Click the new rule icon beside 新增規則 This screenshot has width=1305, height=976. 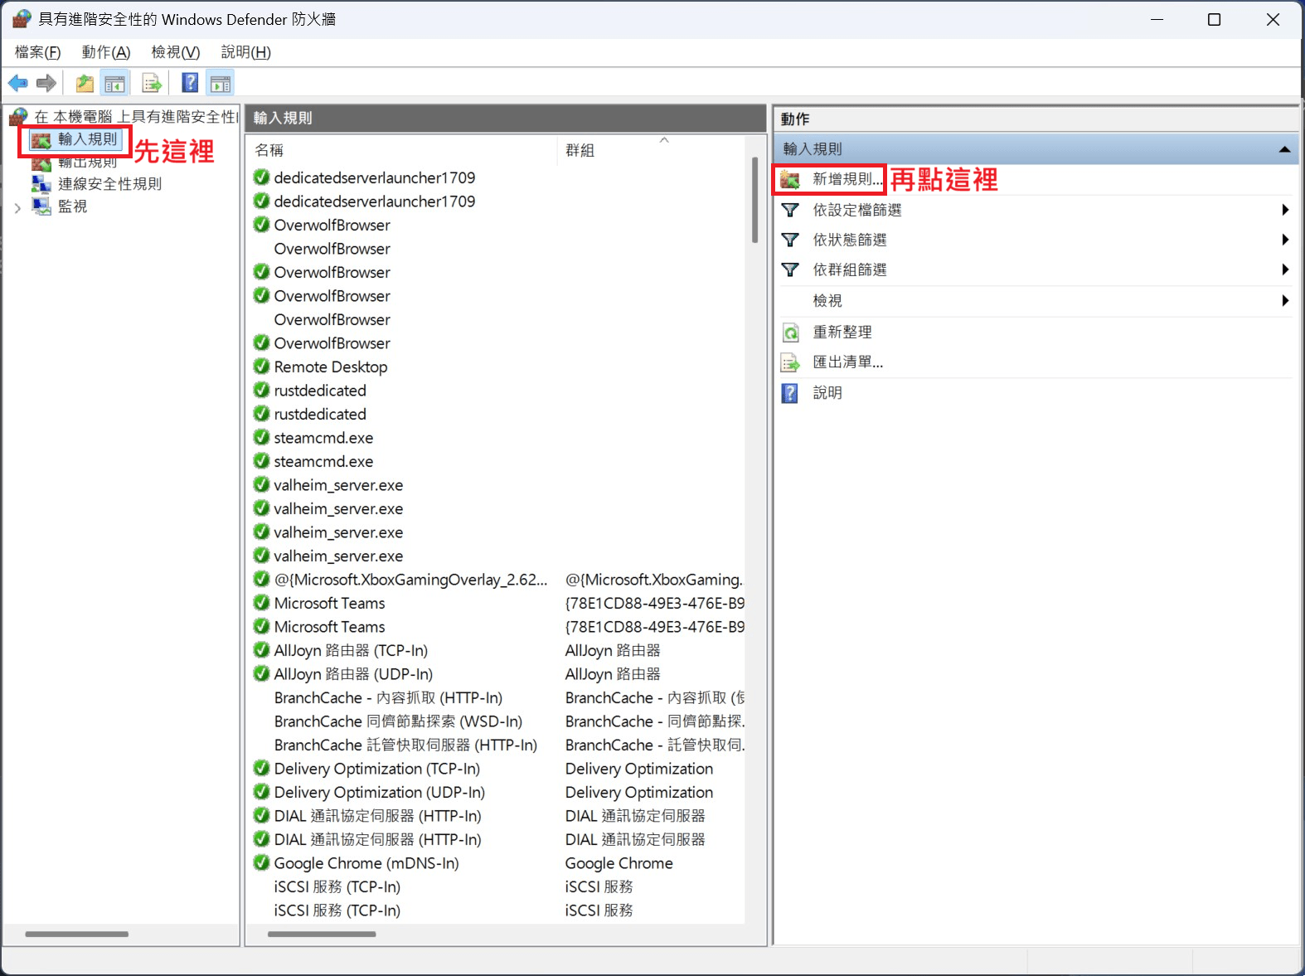[x=790, y=179]
